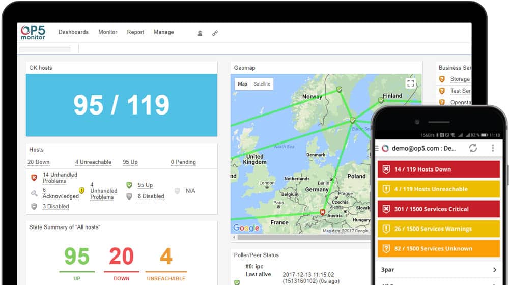The width and height of the screenshot is (509, 285).
Task: Click the link icon in header
Action: click(215, 33)
